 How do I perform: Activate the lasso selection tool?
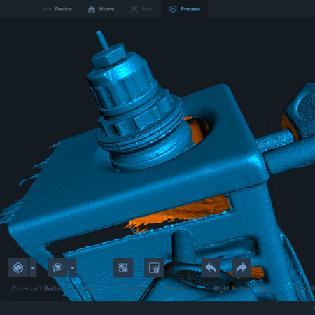pyautogui.click(x=57, y=267)
